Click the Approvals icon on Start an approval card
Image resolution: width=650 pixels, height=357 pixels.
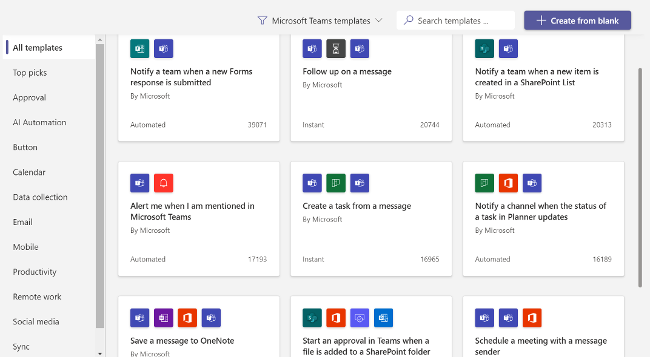(360, 318)
